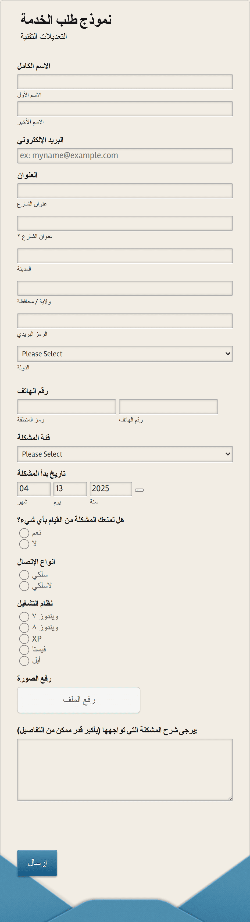Select ويندوز ٧ operating system
This screenshot has height=922, width=250.
tap(24, 617)
